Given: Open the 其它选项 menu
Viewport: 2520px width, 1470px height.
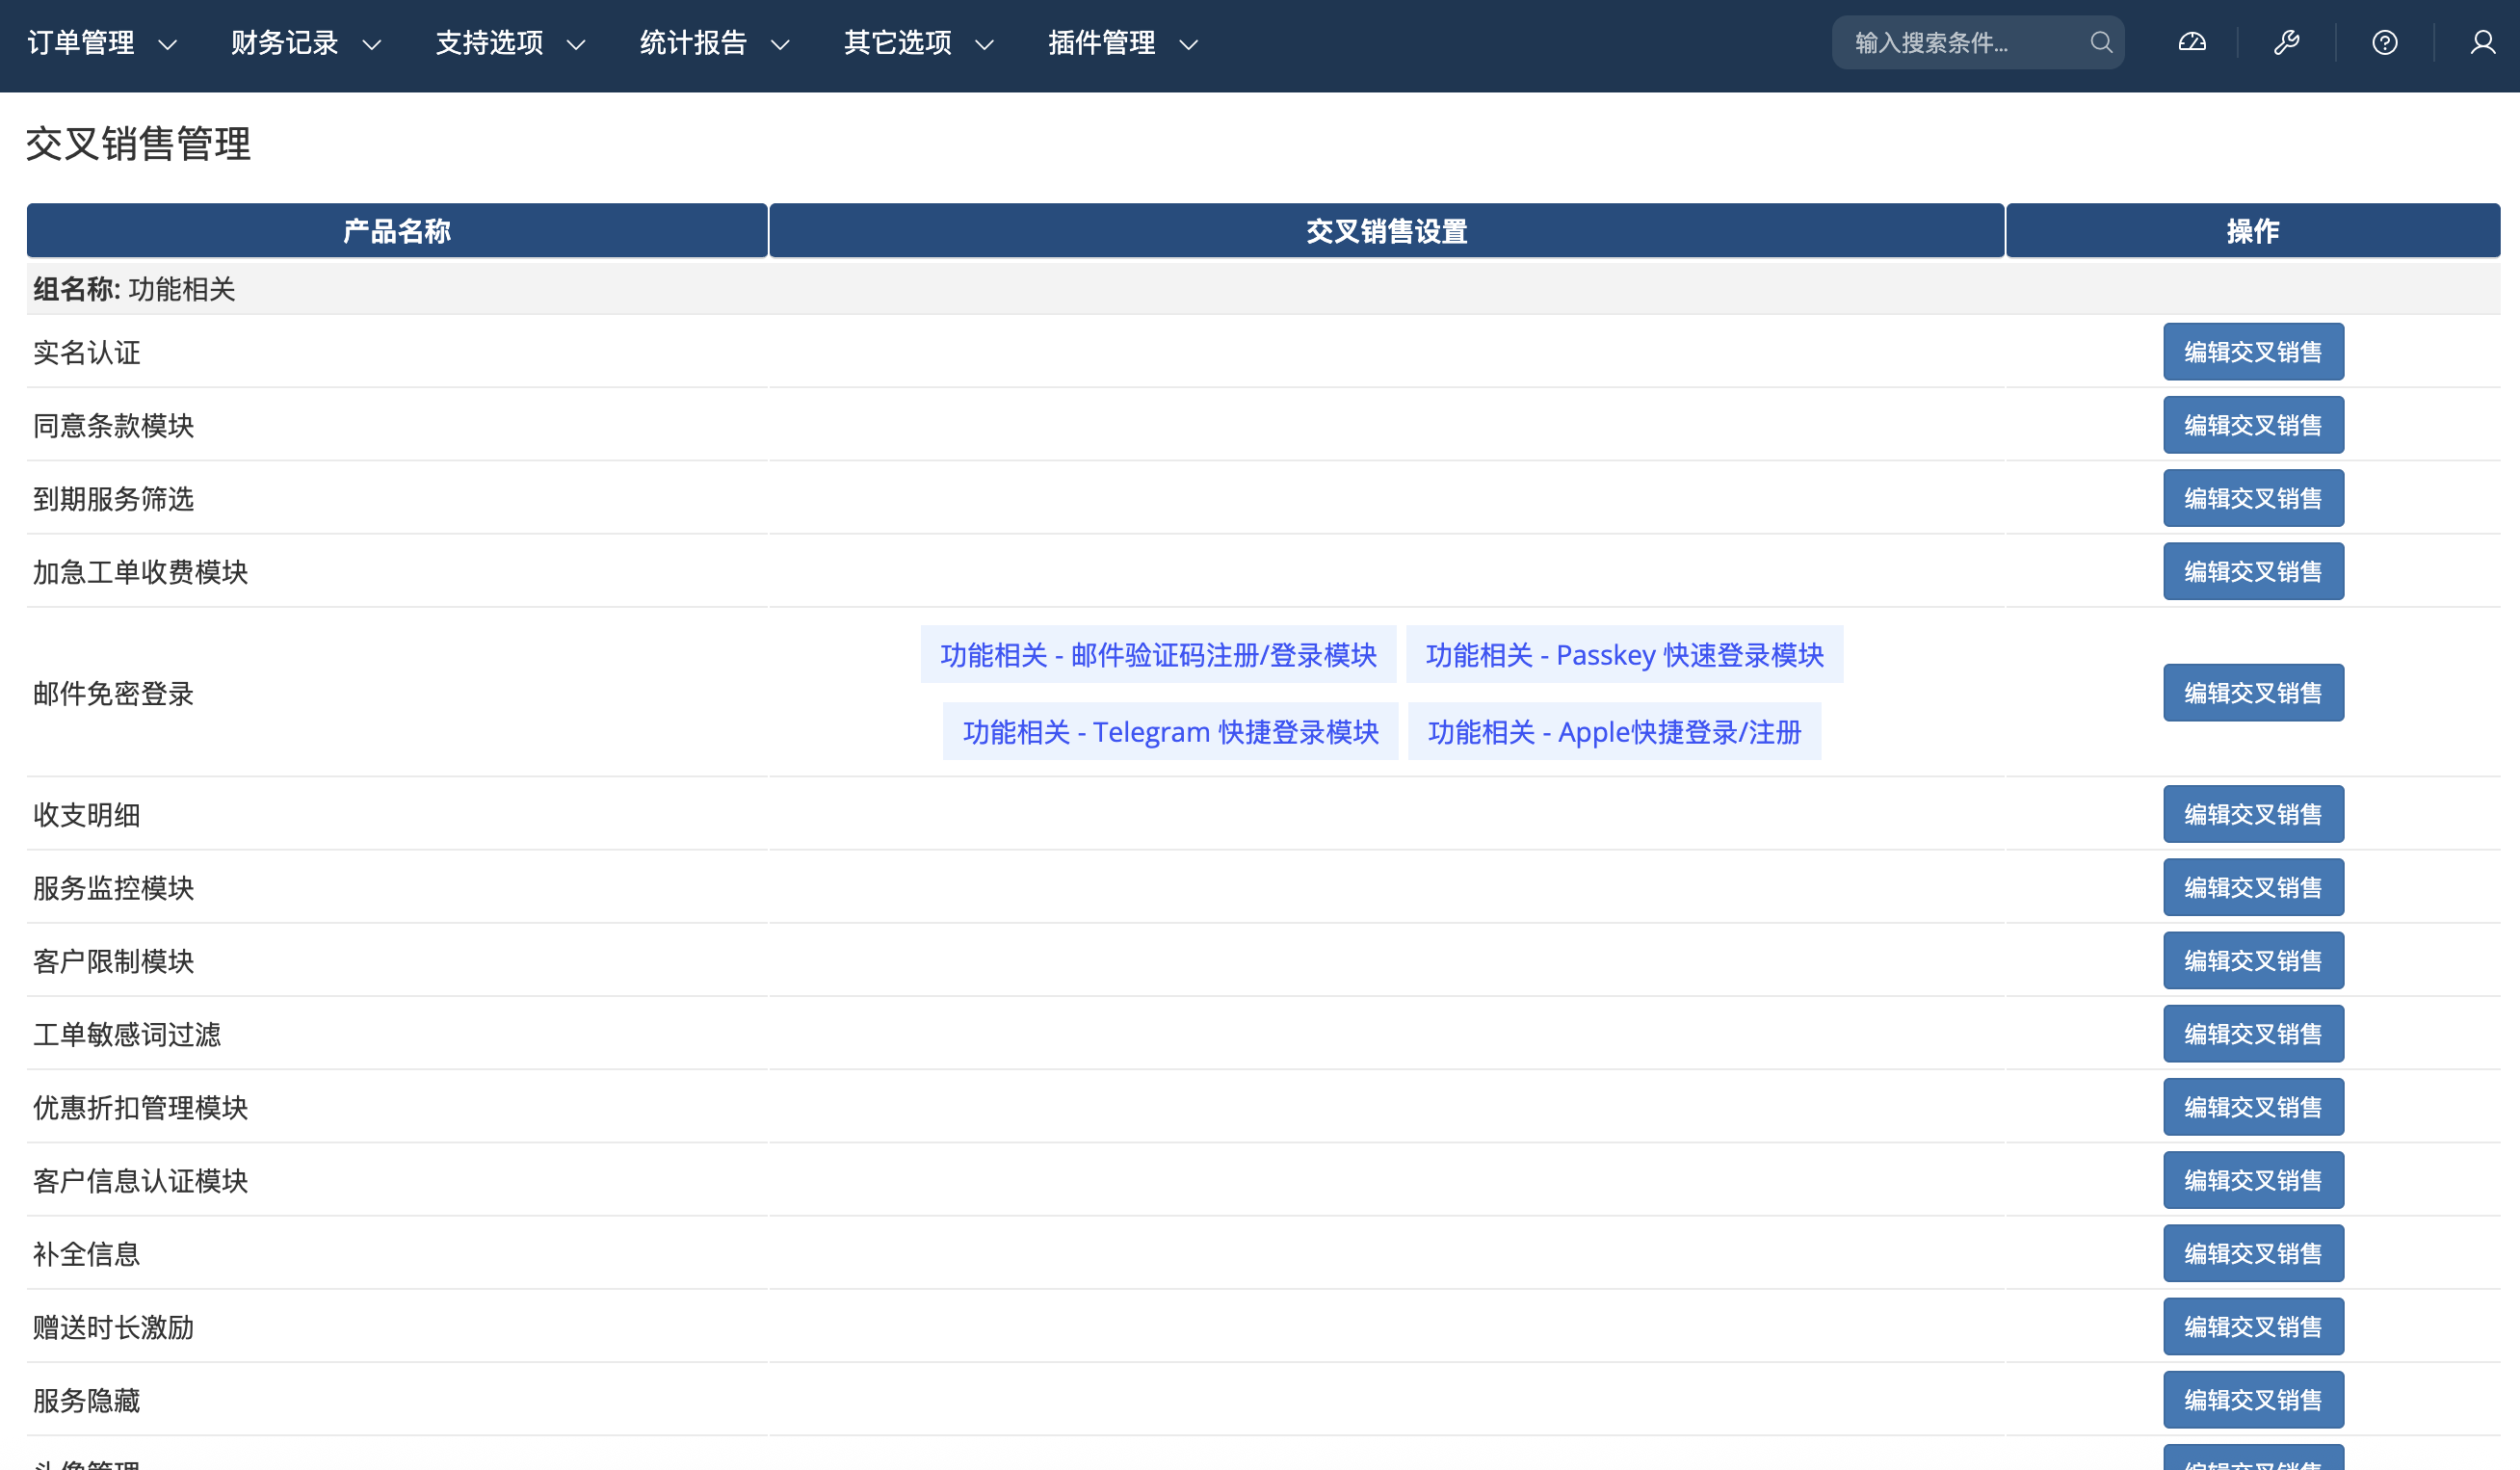Looking at the screenshot, I should click(x=918, y=43).
